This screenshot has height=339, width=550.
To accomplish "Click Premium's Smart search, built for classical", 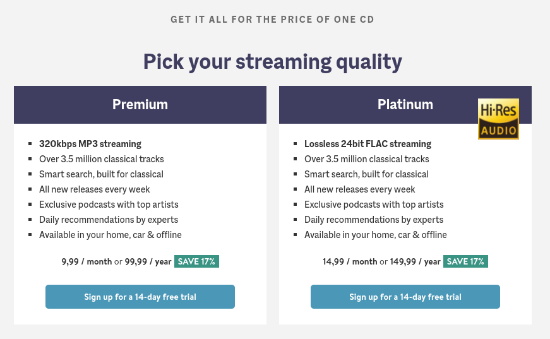I will [x=102, y=174].
